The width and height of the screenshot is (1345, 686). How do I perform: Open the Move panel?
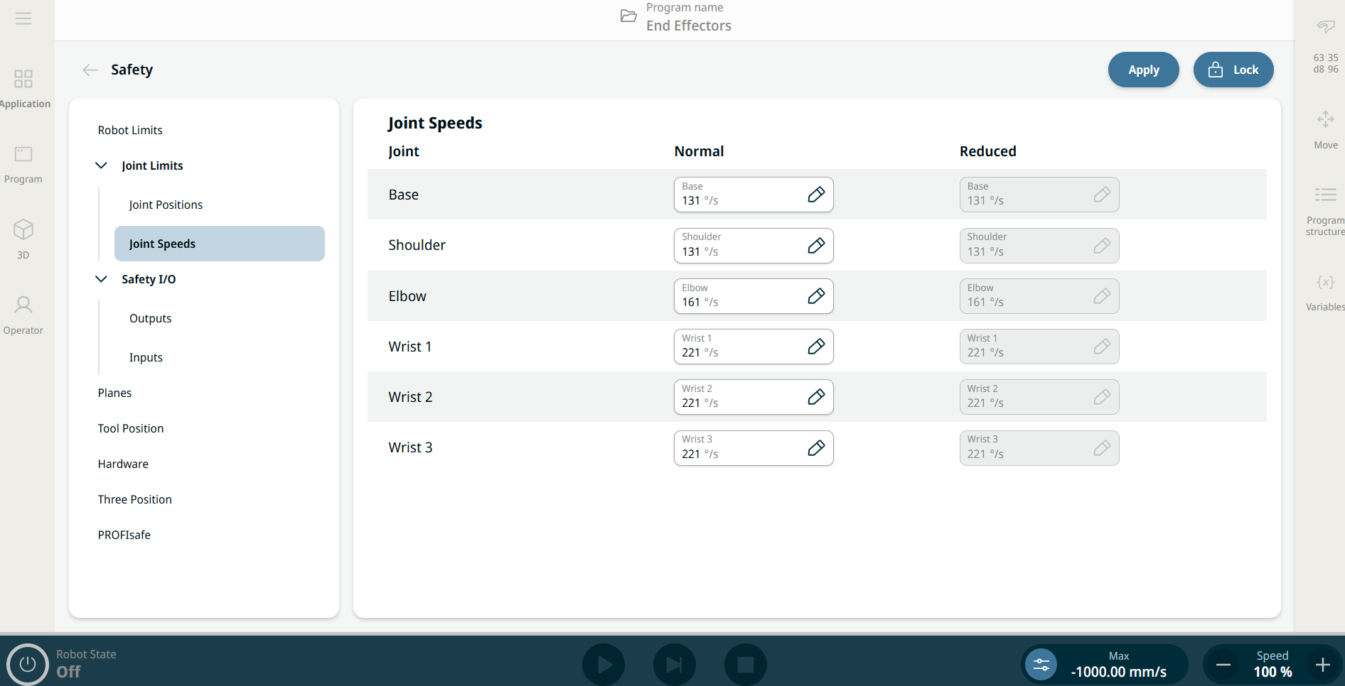(x=1325, y=128)
